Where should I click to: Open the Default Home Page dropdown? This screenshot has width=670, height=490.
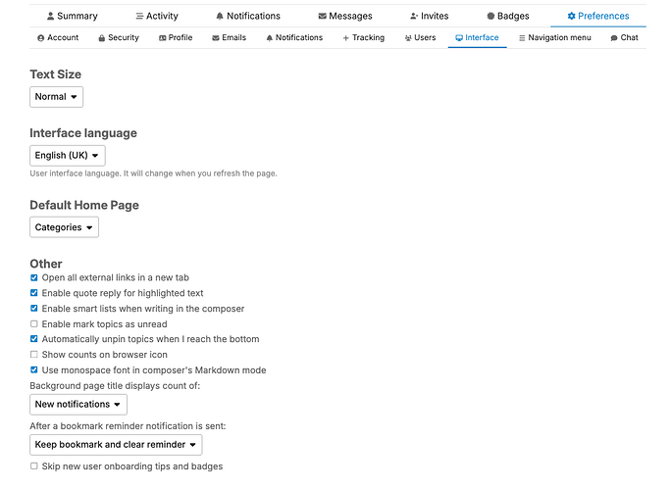65,227
